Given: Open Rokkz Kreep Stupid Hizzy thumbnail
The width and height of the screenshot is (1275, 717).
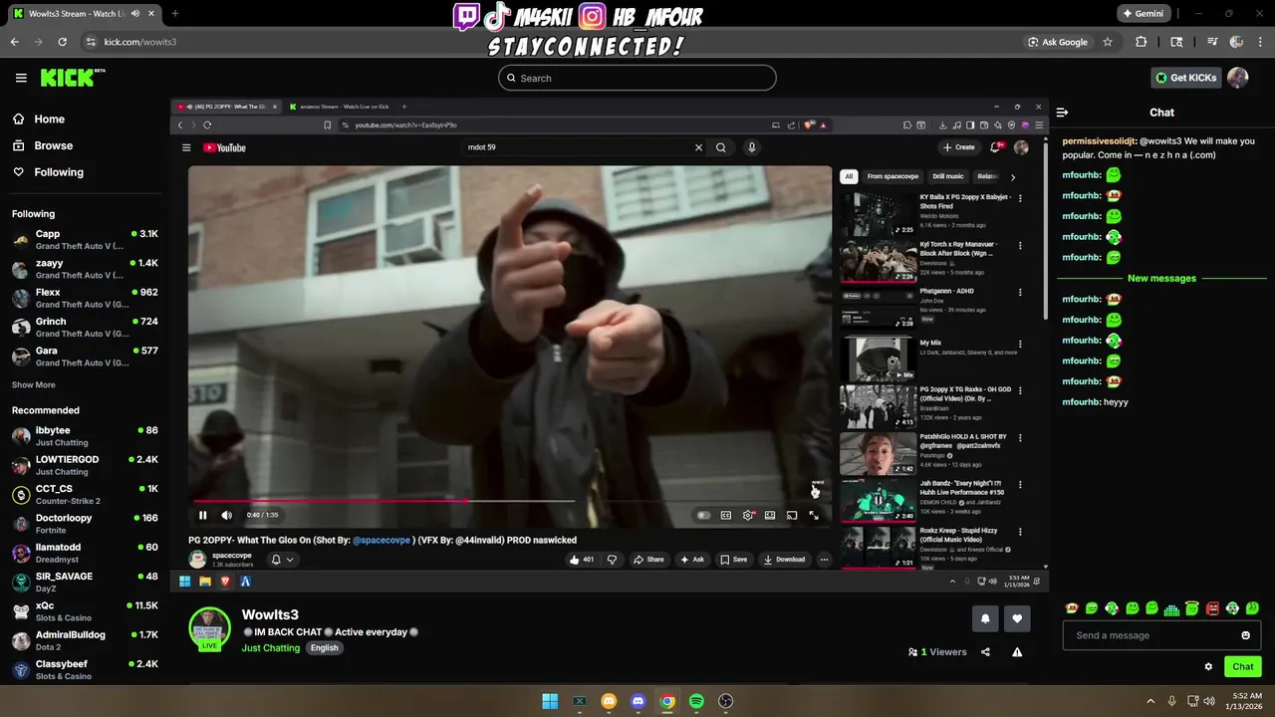Looking at the screenshot, I should 879,548.
